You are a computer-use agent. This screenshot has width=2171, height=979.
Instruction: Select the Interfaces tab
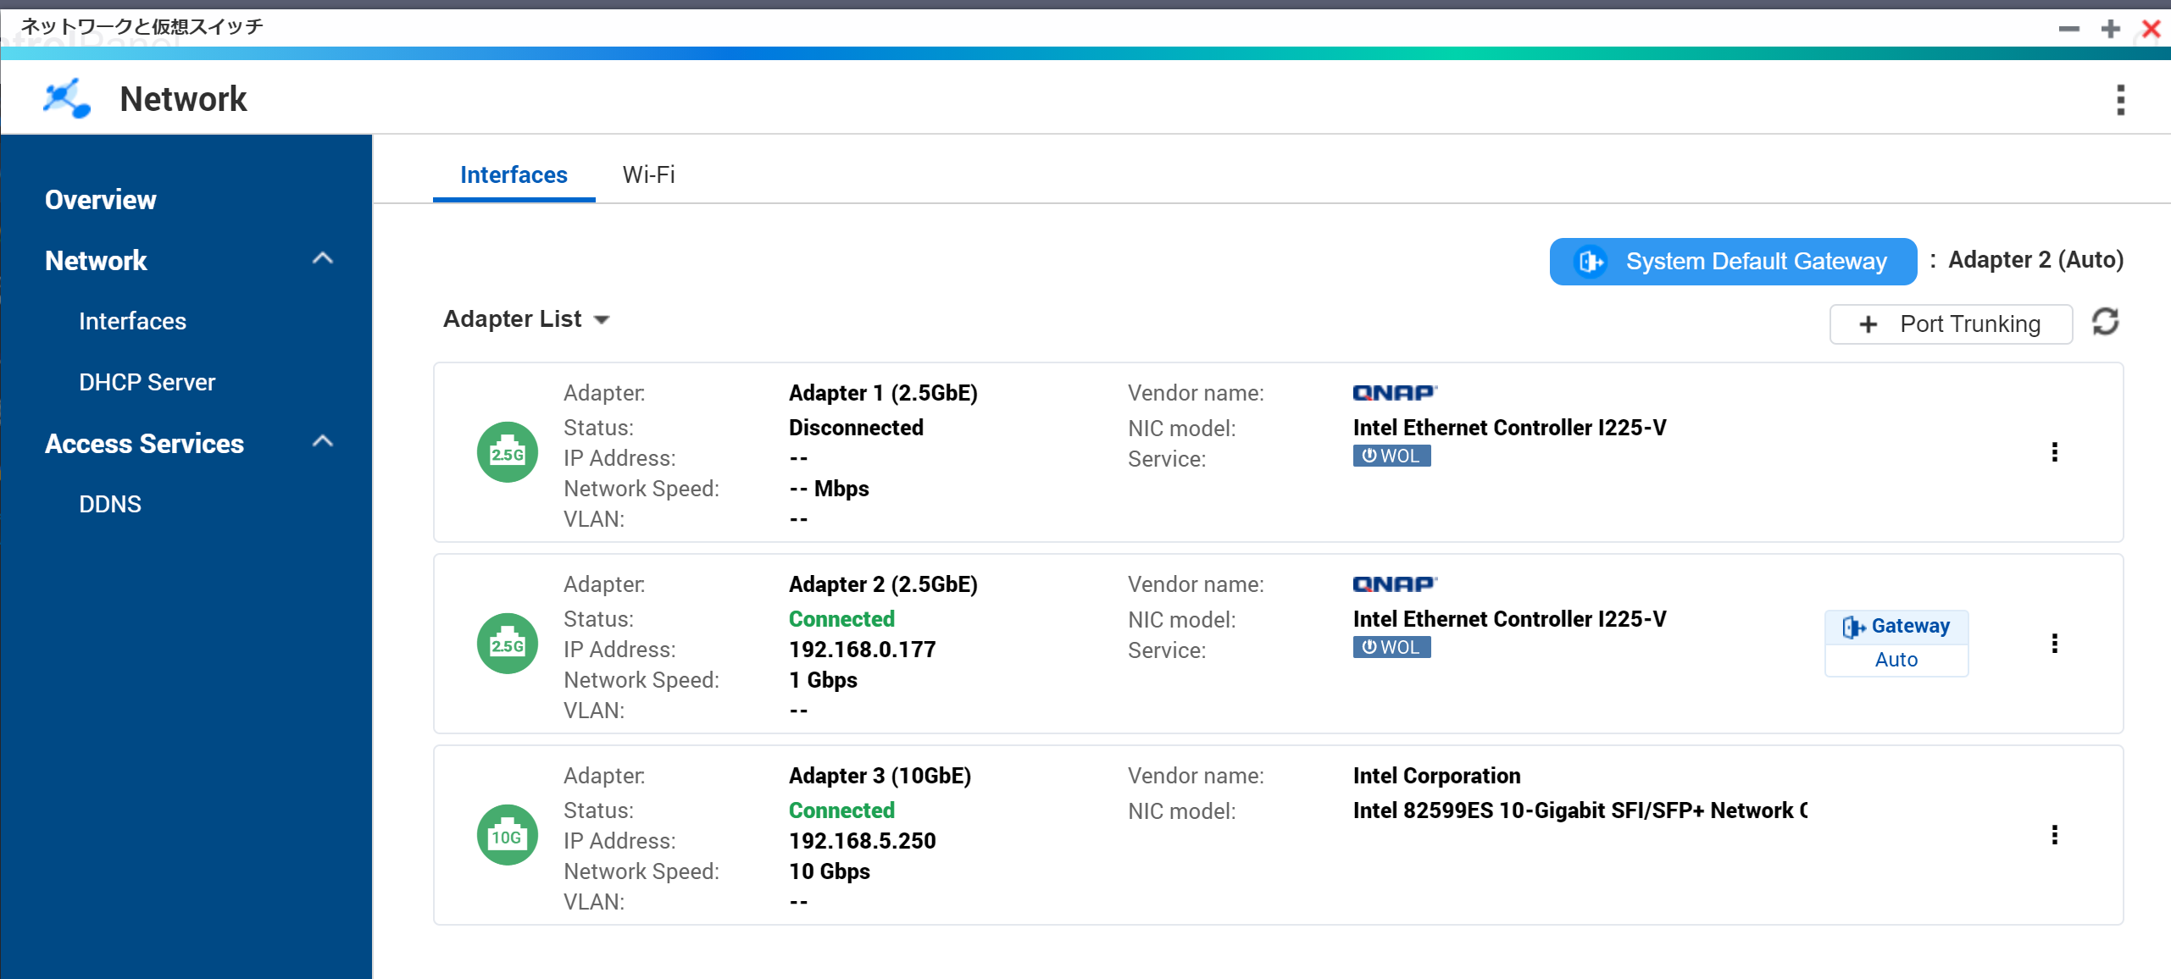click(514, 174)
